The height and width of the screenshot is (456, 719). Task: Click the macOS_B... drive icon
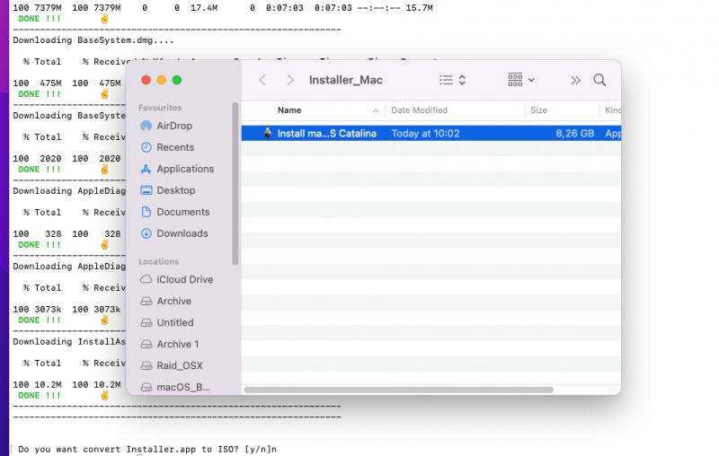coord(146,387)
